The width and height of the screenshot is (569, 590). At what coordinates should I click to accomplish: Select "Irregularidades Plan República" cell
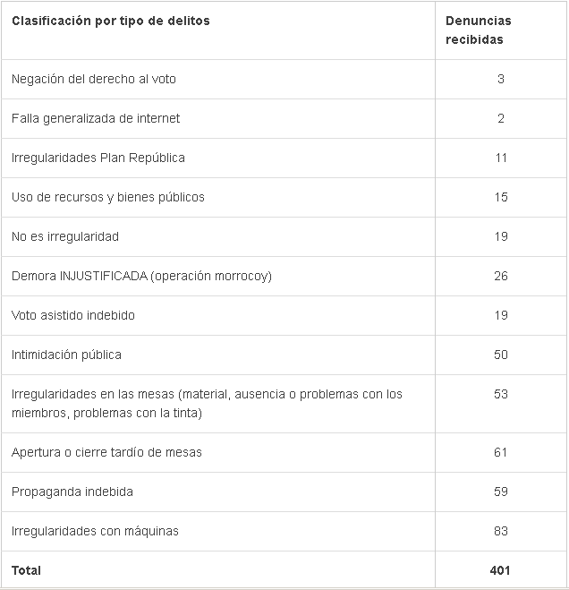point(98,158)
